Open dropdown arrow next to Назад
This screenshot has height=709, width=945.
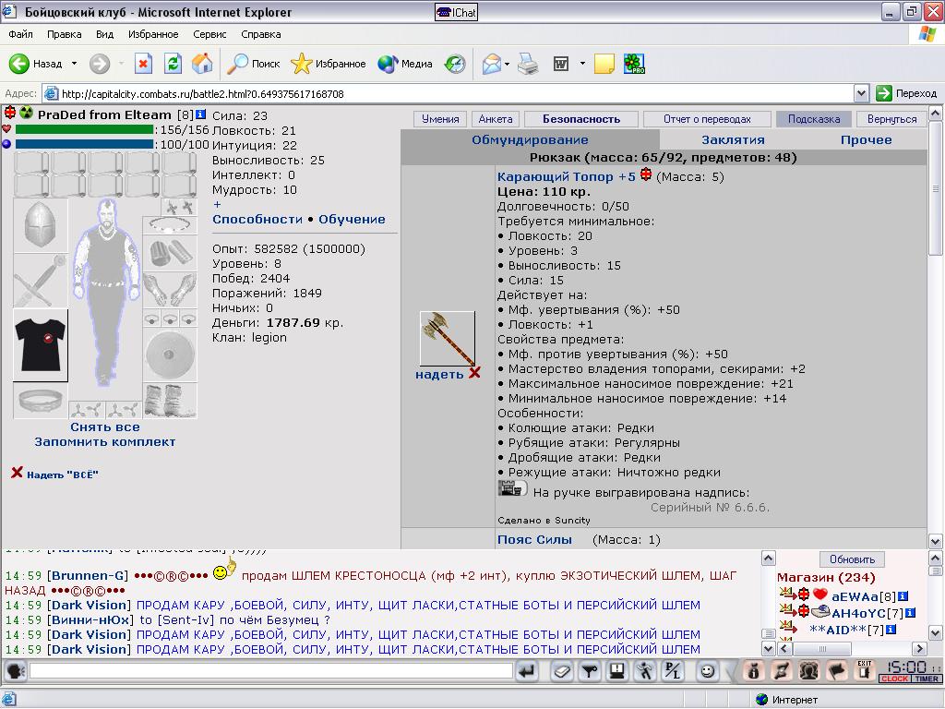tap(74, 64)
